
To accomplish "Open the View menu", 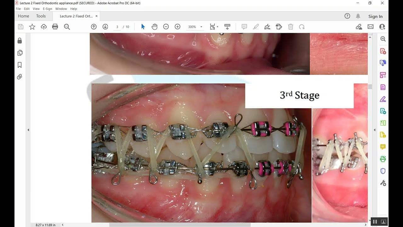I will pyautogui.click(x=36, y=9).
